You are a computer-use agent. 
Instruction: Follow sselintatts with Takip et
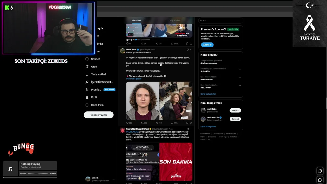tap(235, 110)
